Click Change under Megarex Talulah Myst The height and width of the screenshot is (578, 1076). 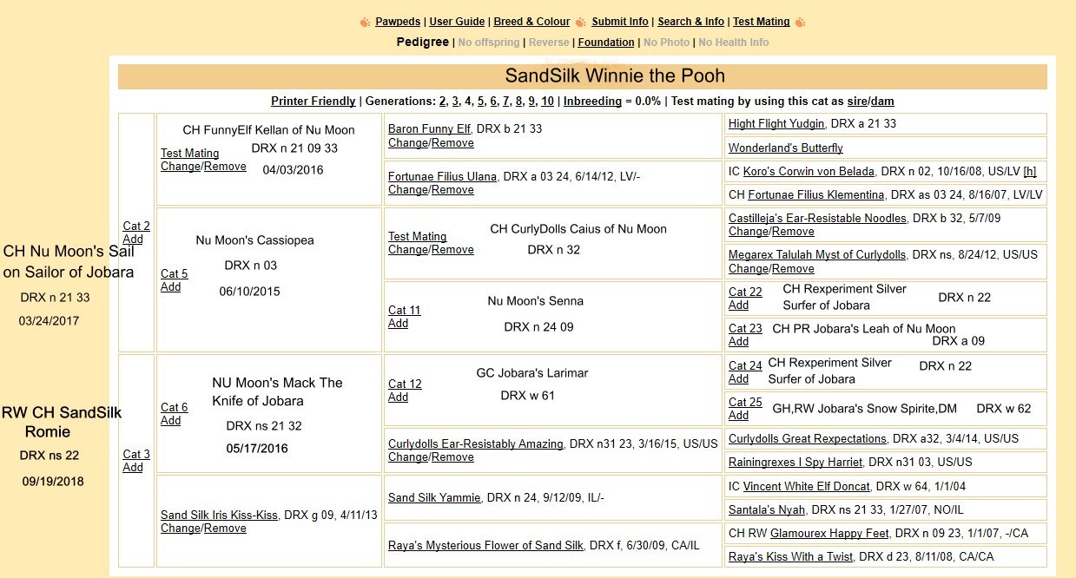[x=748, y=268]
